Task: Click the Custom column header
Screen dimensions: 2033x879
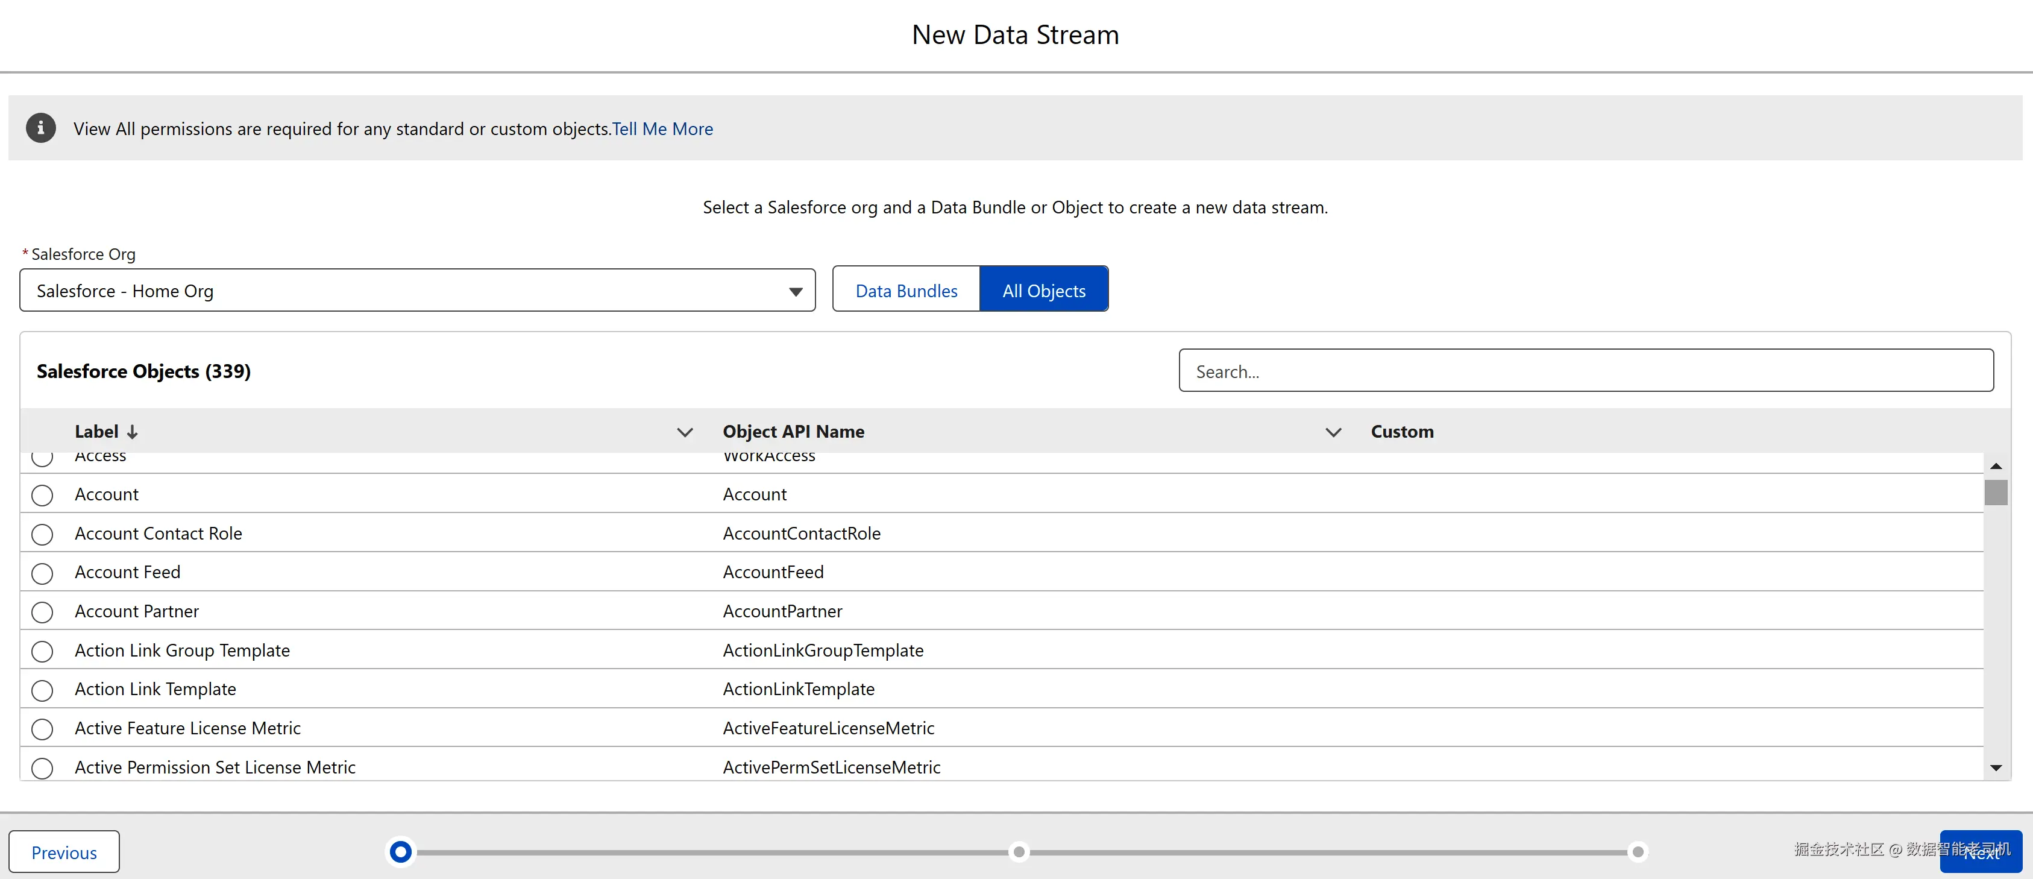Action: click(x=1401, y=431)
